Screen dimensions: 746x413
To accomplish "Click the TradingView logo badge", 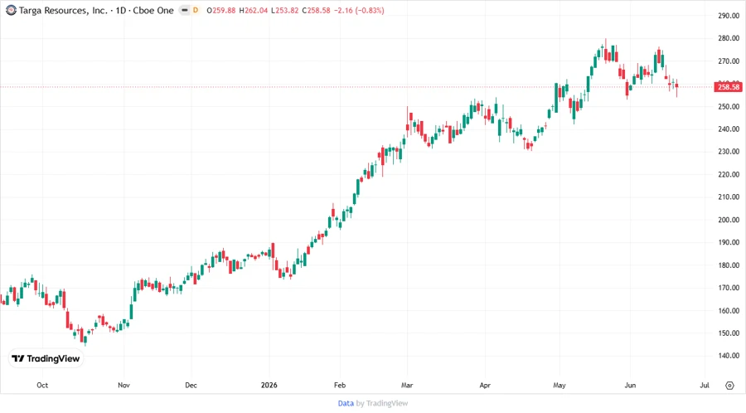I will 46,358.
